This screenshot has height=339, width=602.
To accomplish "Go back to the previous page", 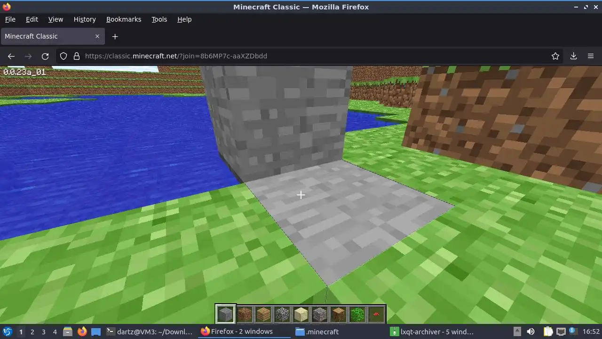I will click(x=11, y=56).
